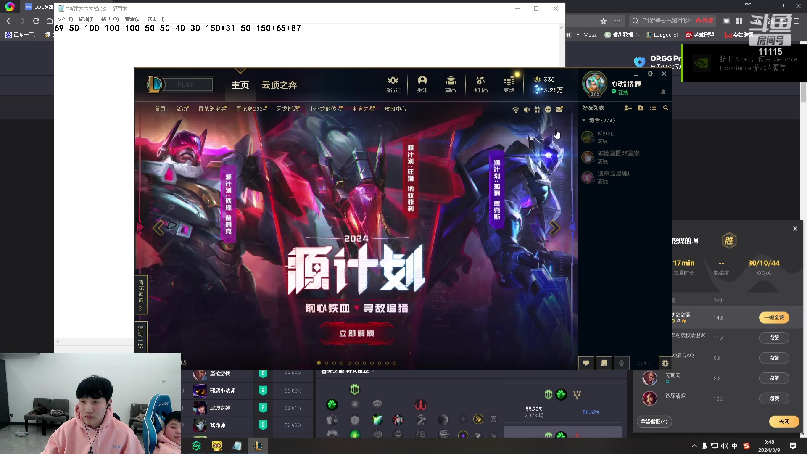Add a friend with the plus-person icon
The height and width of the screenshot is (454, 807).
(628, 108)
